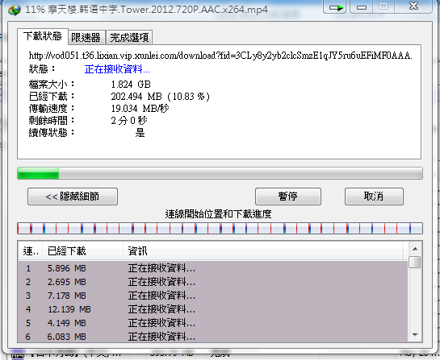Image resolution: width=440 pixels, height=360 pixels.
Task: Switch to the 下載狀態 tab
Action: point(42,36)
